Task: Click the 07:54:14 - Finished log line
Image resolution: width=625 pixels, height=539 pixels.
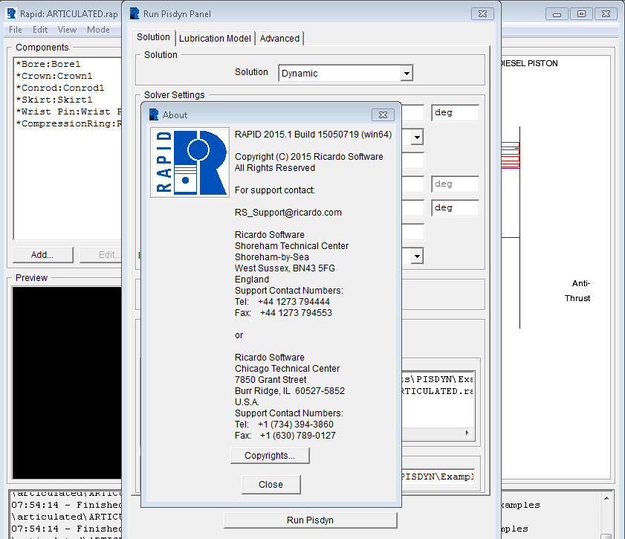Action: point(67,505)
